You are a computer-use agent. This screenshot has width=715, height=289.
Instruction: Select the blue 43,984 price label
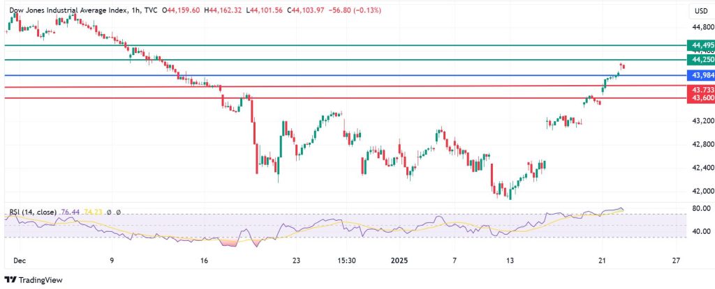tap(700, 75)
